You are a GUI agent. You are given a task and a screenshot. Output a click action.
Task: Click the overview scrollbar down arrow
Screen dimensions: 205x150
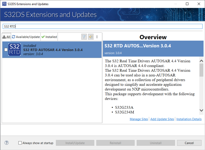tap(201, 110)
